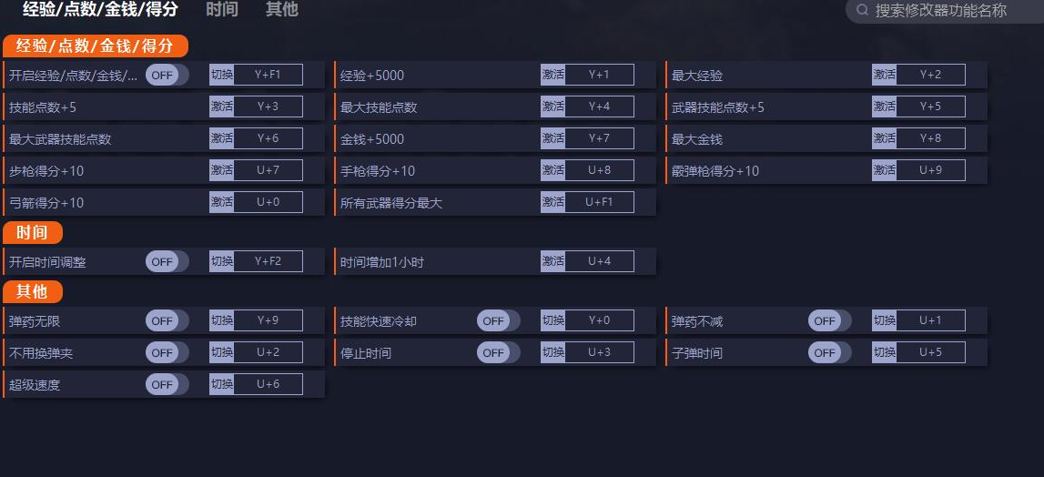Click 切换 button for 停止时间
This screenshot has width=1044, height=477.
(x=553, y=353)
